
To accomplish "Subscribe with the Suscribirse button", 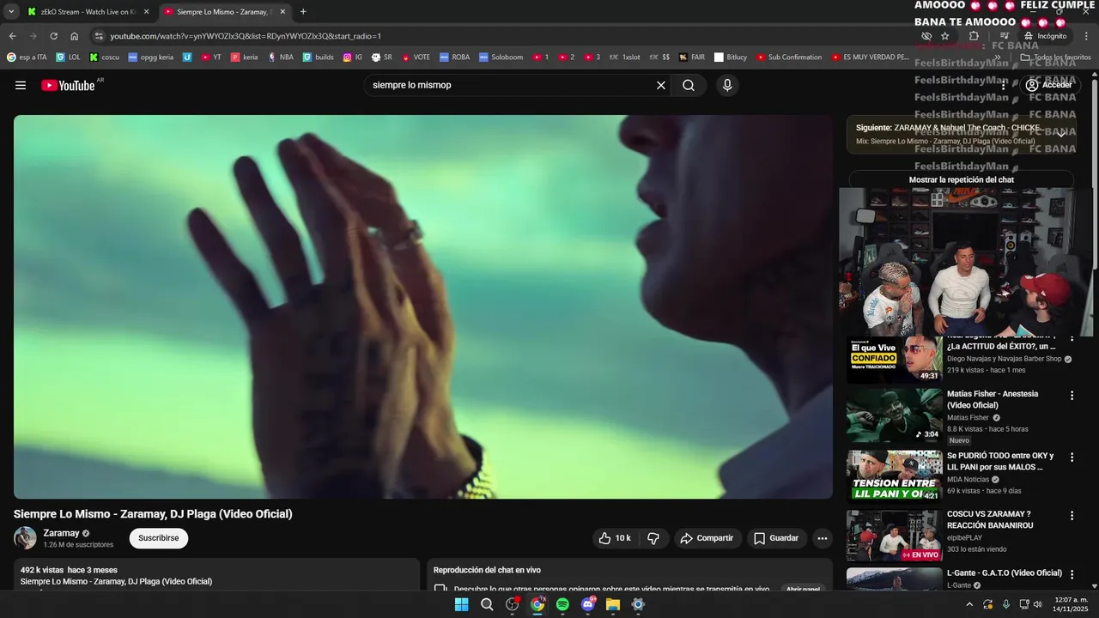I will coord(159,538).
